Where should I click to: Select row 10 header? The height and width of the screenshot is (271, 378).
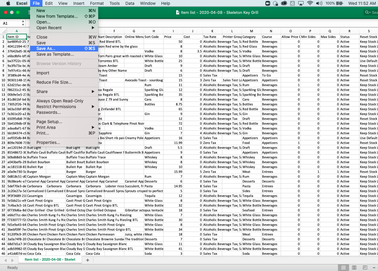[3, 80]
